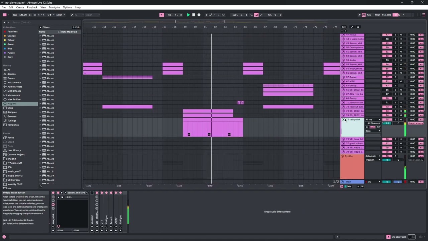
Task: Toggle the Punch-In switch
Action: [251, 15]
